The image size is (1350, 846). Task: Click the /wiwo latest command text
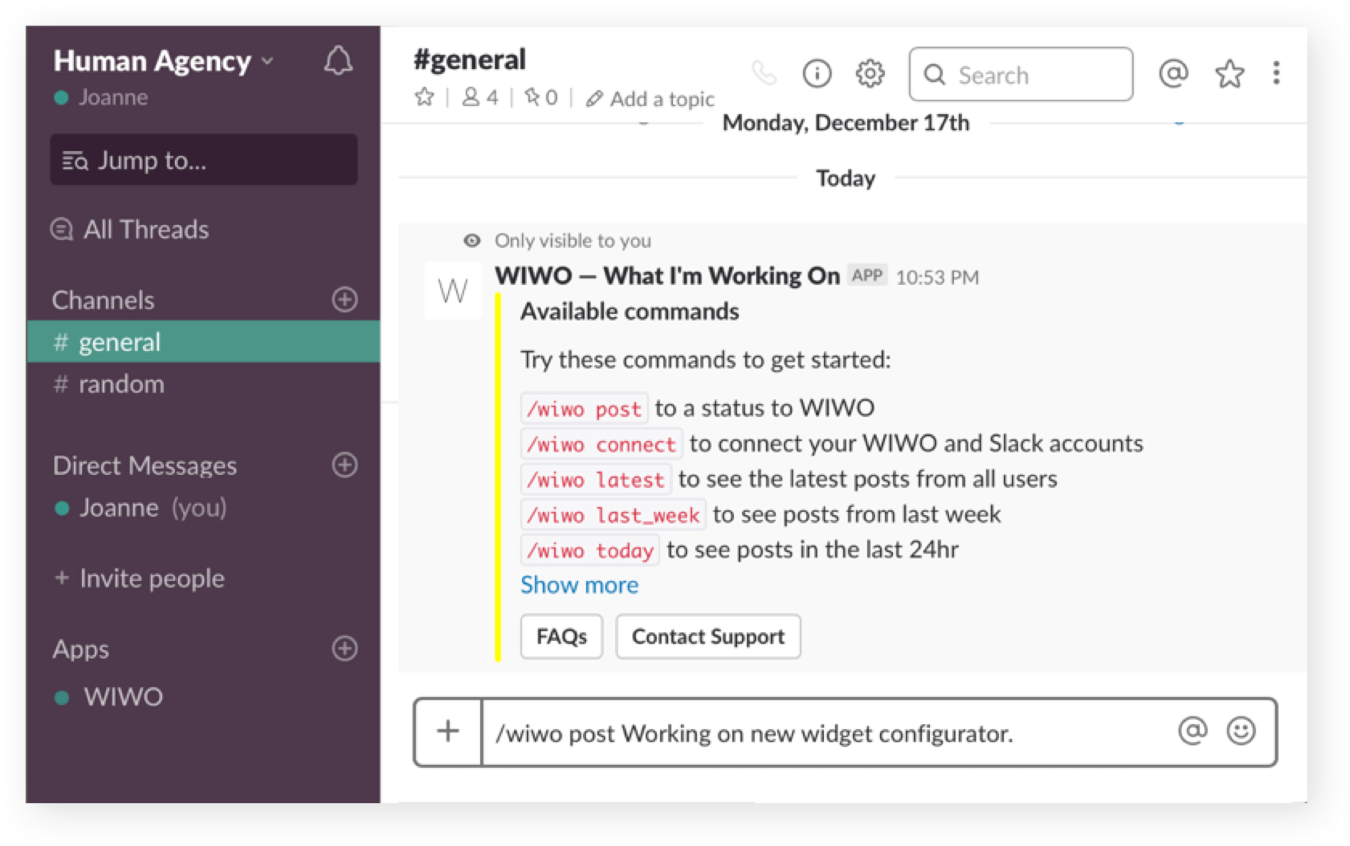595,479
